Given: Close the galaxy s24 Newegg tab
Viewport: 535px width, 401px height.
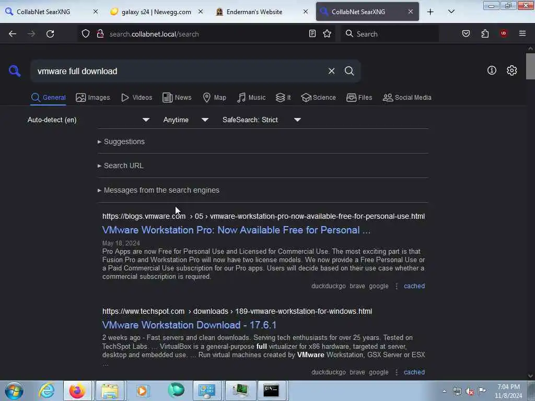Looking at the screenshot, I should [x=201, y=11].
